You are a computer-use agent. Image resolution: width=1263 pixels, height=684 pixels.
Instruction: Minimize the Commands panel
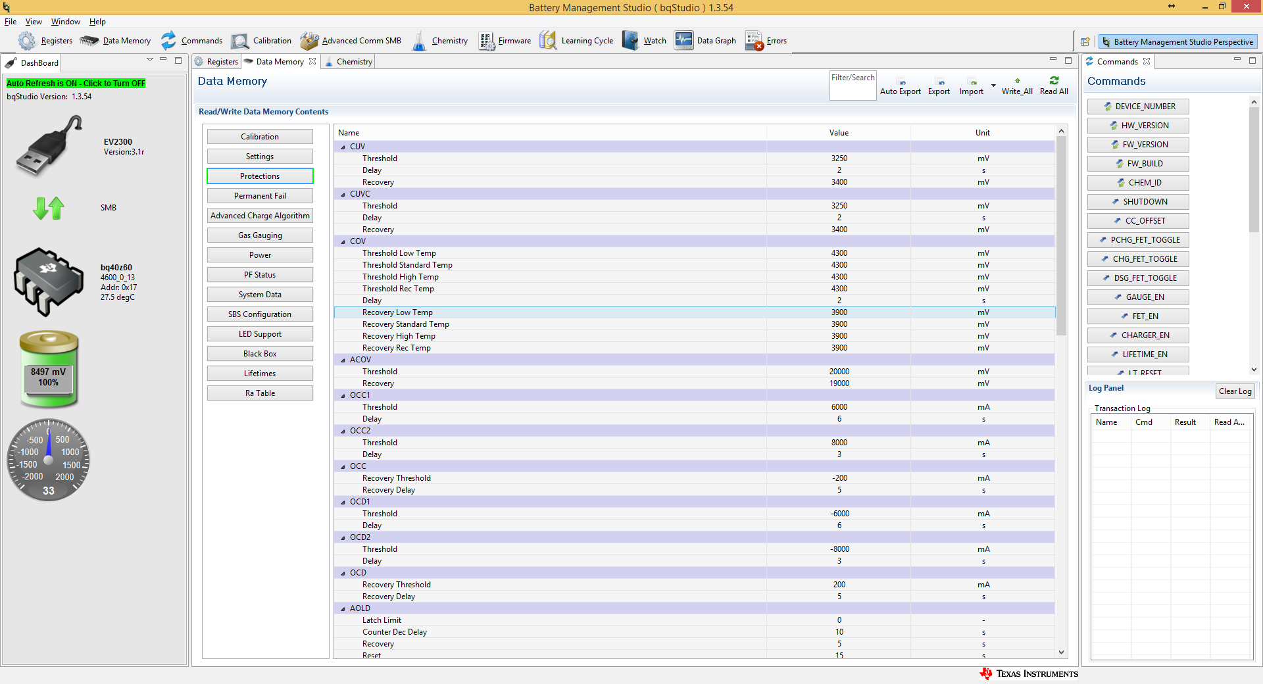pyautogui.click(x=1237, y=60)
